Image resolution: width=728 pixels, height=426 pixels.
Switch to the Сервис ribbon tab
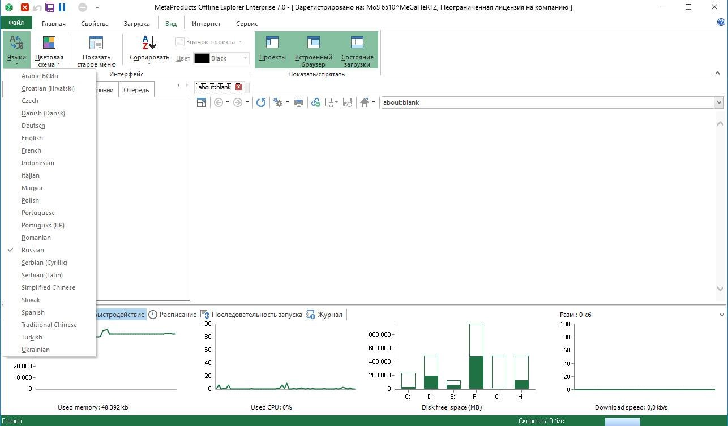247,24
